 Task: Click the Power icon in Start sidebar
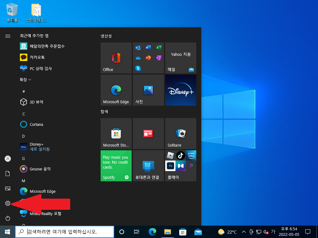(8, 218)
